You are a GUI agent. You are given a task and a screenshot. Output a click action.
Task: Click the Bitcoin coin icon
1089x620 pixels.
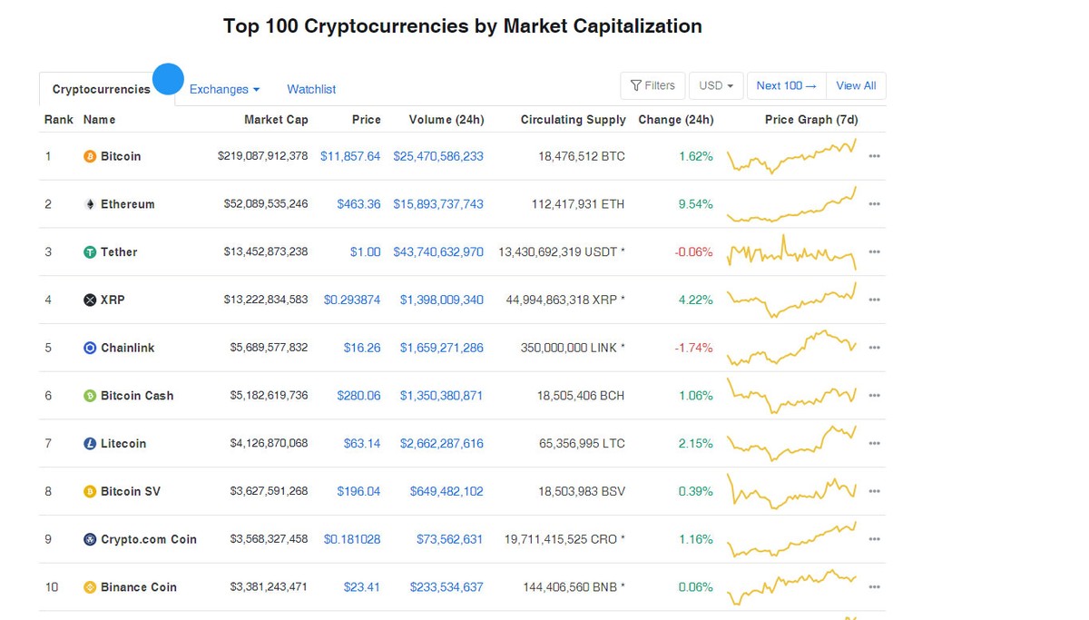(90, 156)
